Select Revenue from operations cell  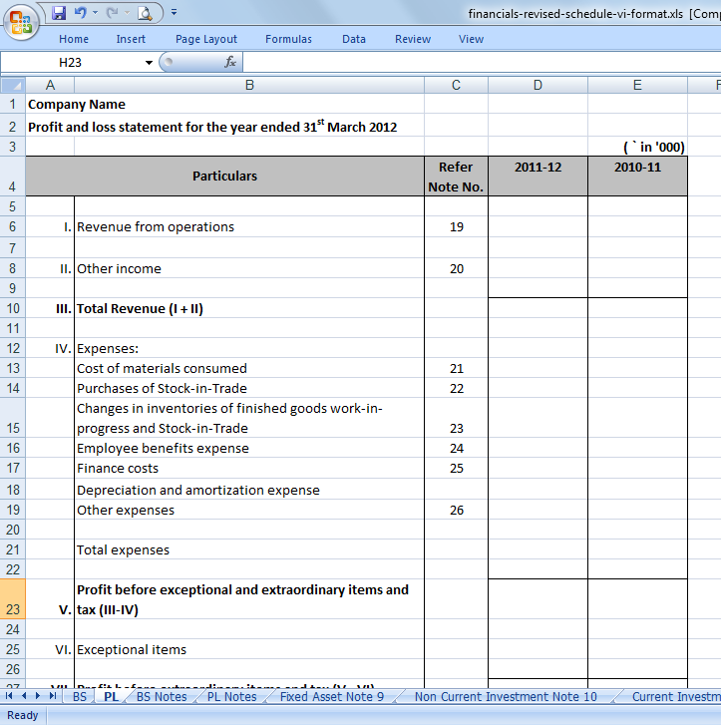click(249, 227)
